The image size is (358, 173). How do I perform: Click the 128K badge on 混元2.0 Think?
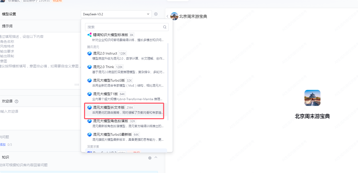pos(119,67)
